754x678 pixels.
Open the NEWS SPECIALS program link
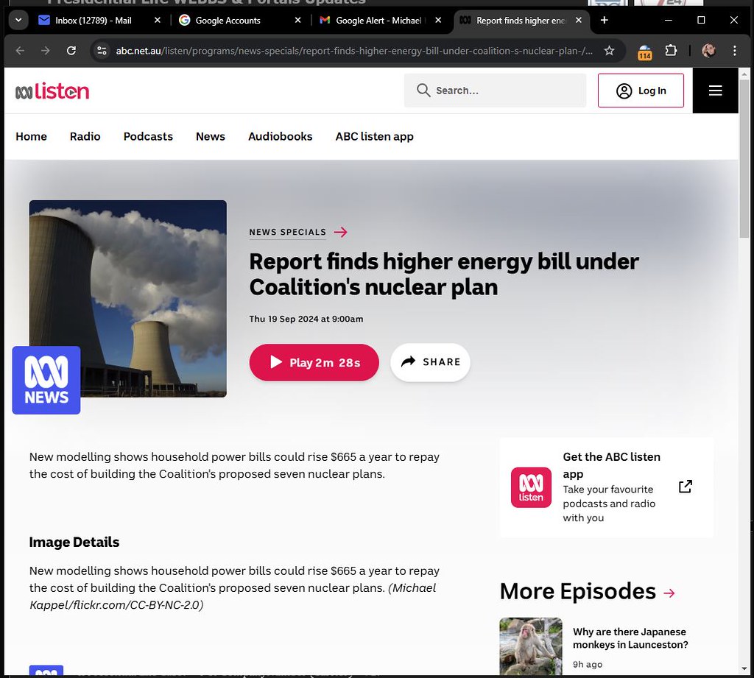click(x=288, y=232)
